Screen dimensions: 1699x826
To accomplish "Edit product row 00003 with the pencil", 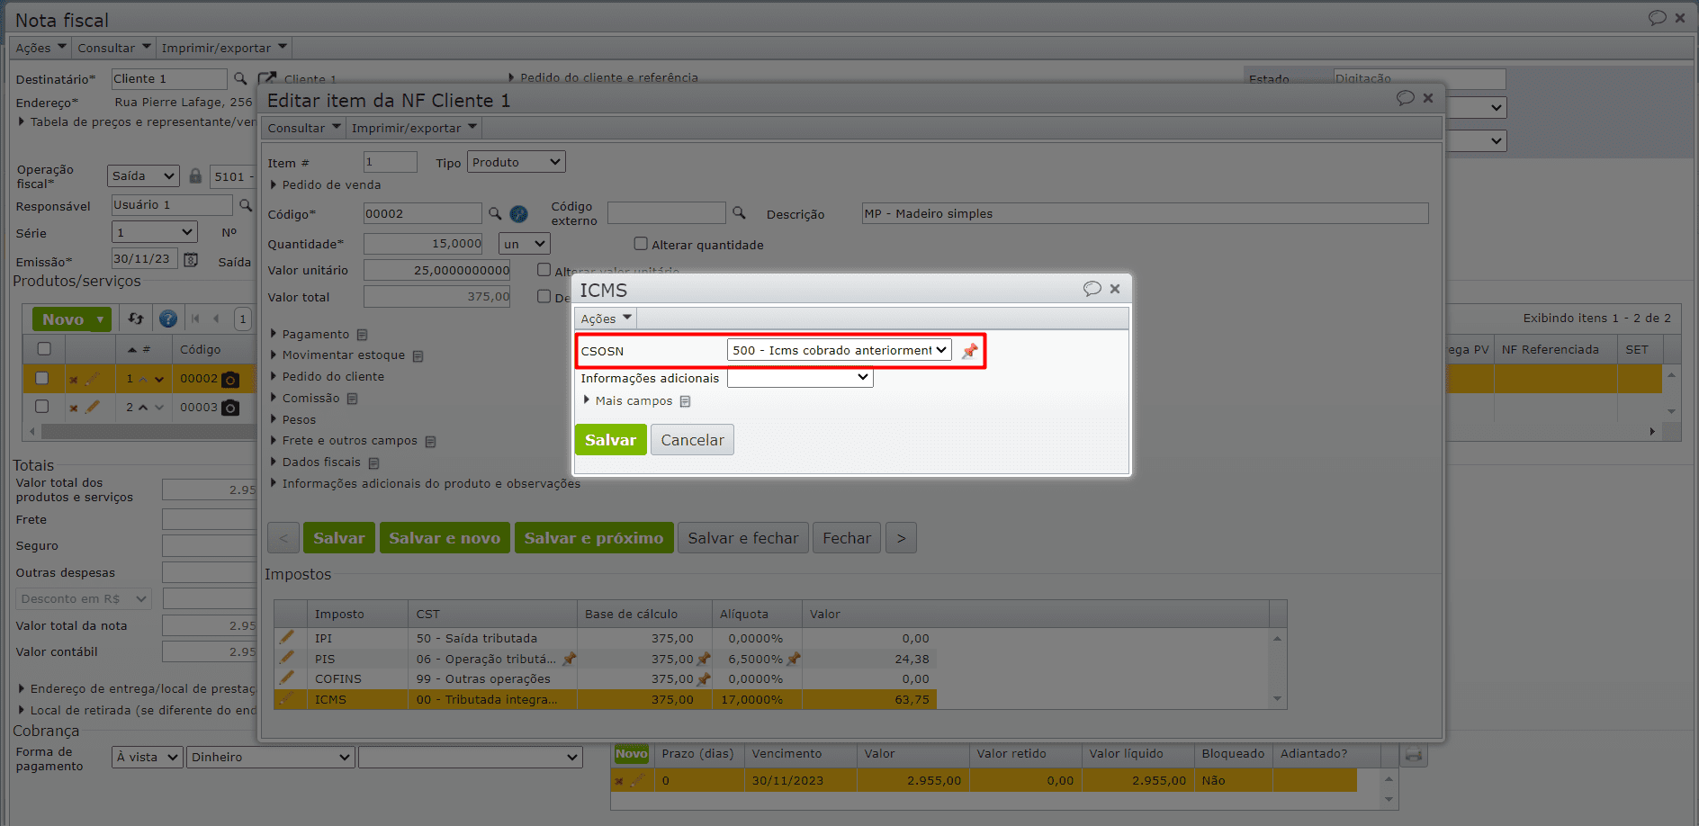I will [92, 408].
